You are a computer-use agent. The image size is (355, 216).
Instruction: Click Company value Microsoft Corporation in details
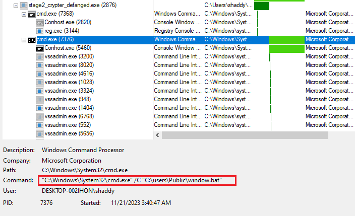coord(72,161)
